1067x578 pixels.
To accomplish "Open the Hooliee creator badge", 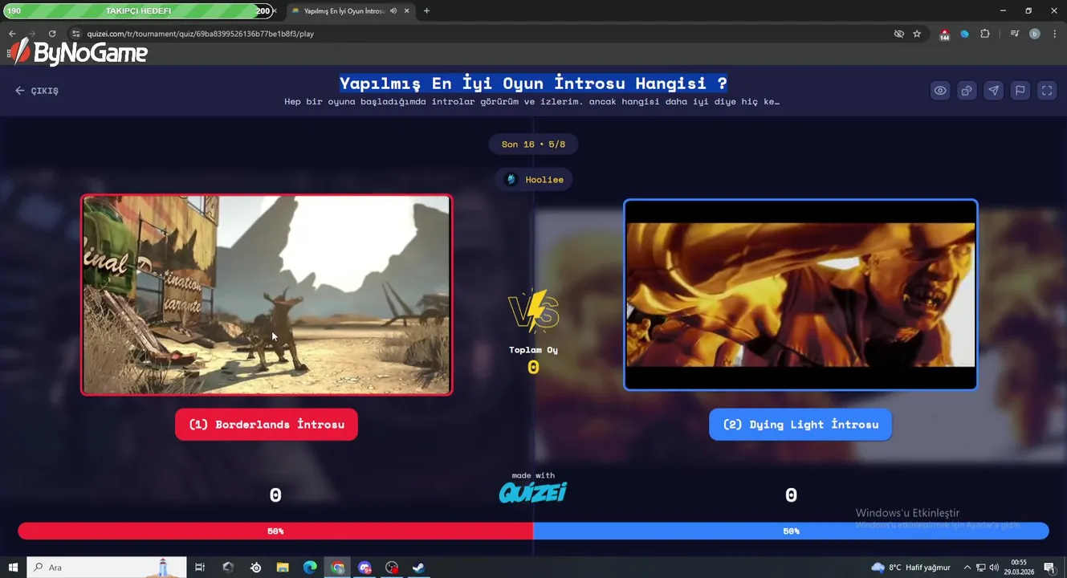I will coord(534,180).
